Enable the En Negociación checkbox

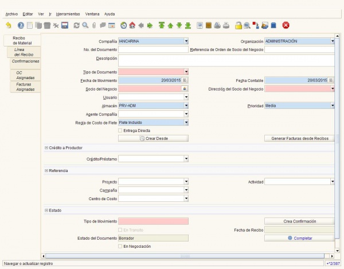coord(120,247)
